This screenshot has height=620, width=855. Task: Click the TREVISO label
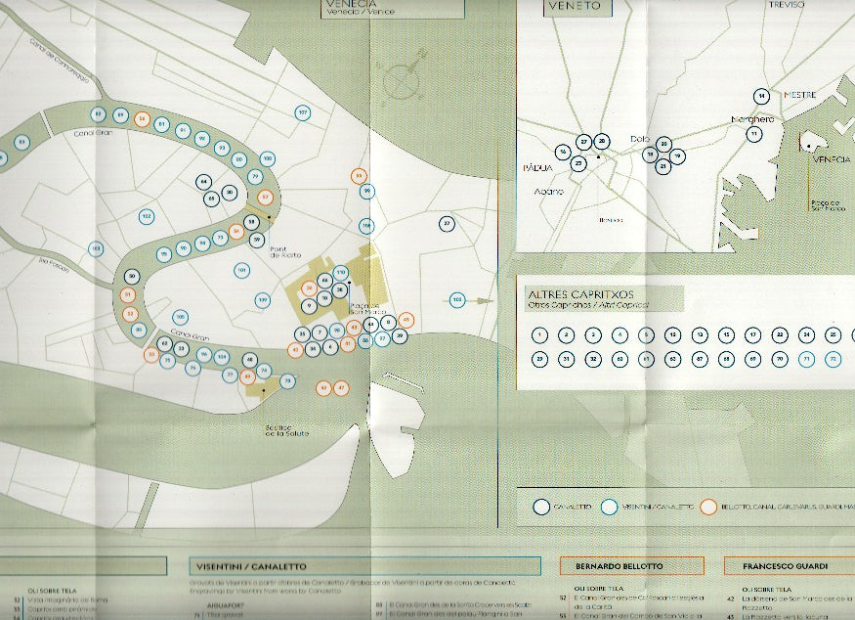coord(787,4)
